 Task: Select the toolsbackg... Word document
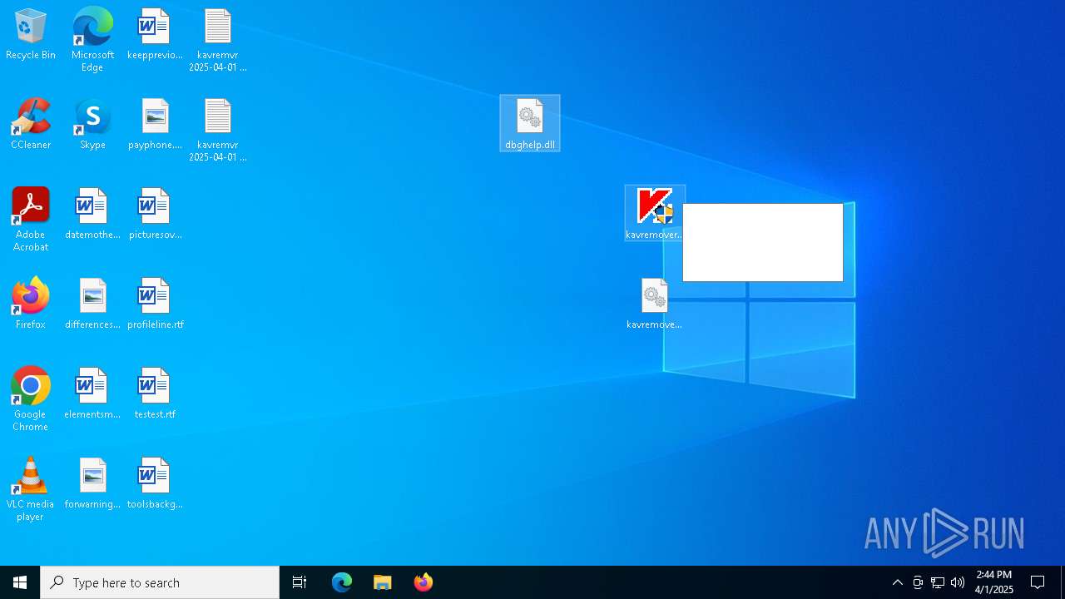click(155, 484)
